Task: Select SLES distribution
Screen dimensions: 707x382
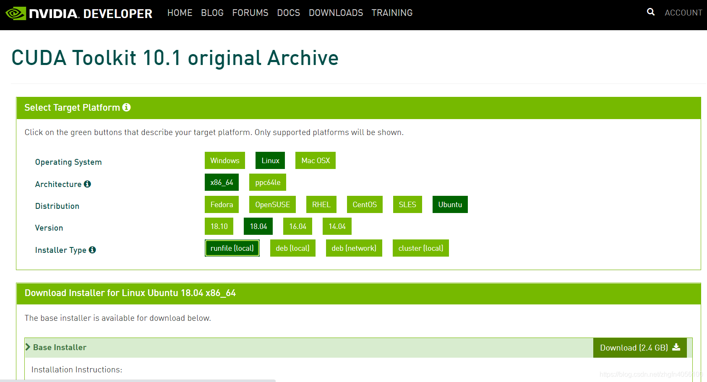Action: pos(407,205)
